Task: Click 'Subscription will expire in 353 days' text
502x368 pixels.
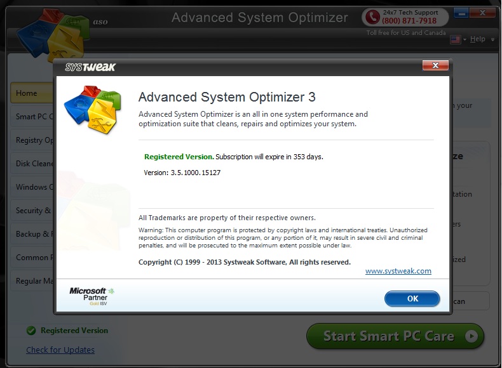Action: point(269,157)
